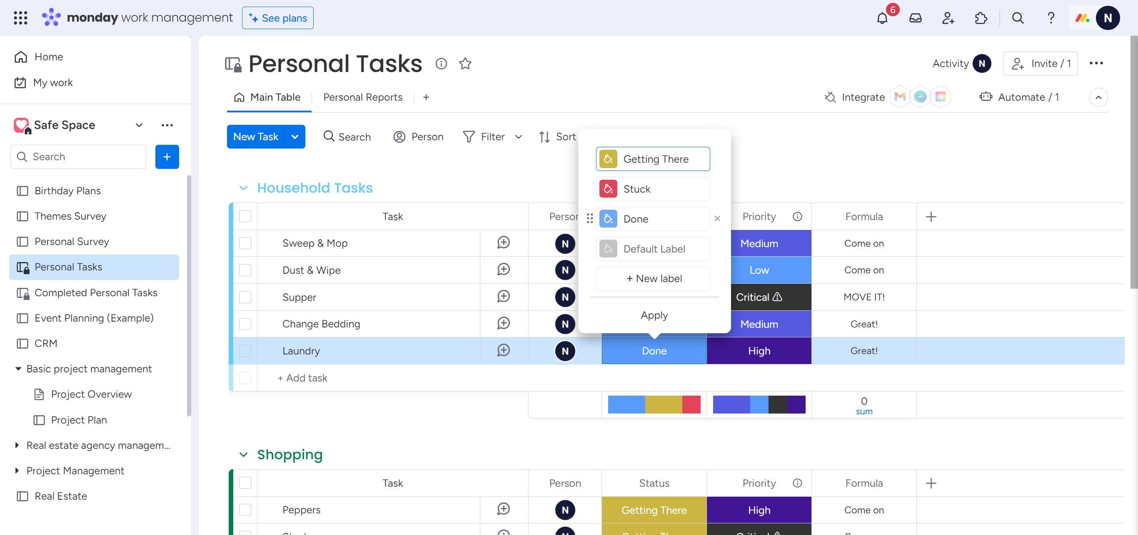Open board info icon beside title

click(x=441, y=64)
